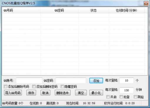The image size is (150, 108).
Task: Click the 添加 button
Action: (96, 80)
